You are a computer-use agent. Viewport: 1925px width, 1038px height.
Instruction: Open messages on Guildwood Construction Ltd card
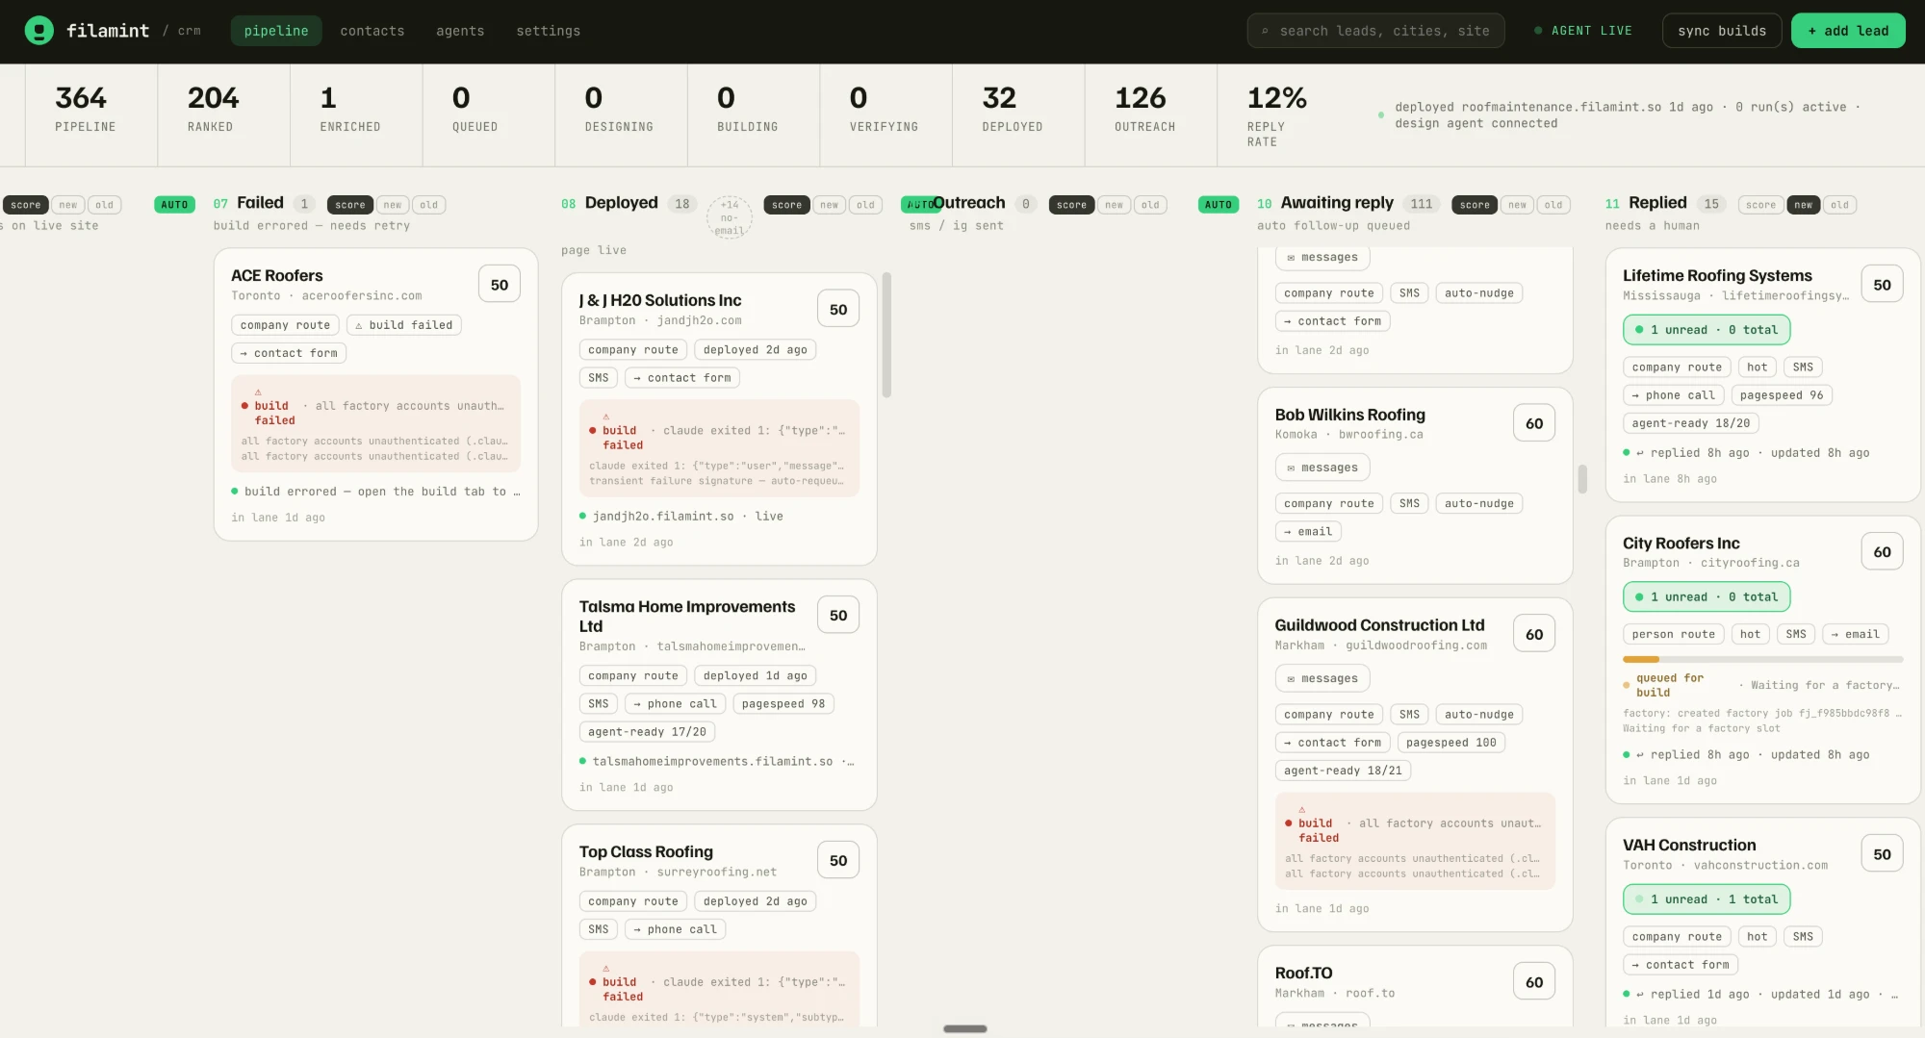pyautogui.click(x=1322, y=678)
